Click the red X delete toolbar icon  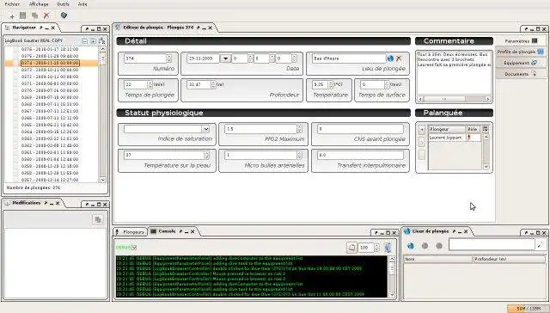point(46,15)
